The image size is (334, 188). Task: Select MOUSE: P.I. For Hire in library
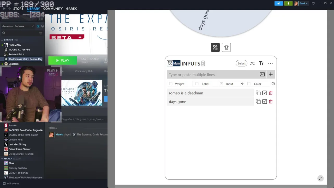point(19,50)
